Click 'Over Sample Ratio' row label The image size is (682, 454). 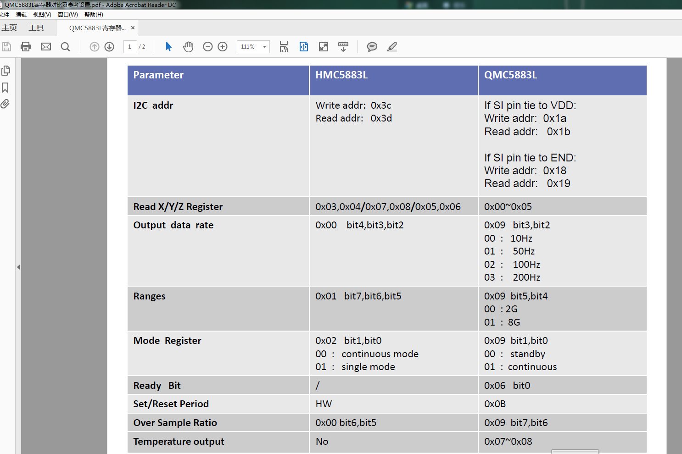175,423
